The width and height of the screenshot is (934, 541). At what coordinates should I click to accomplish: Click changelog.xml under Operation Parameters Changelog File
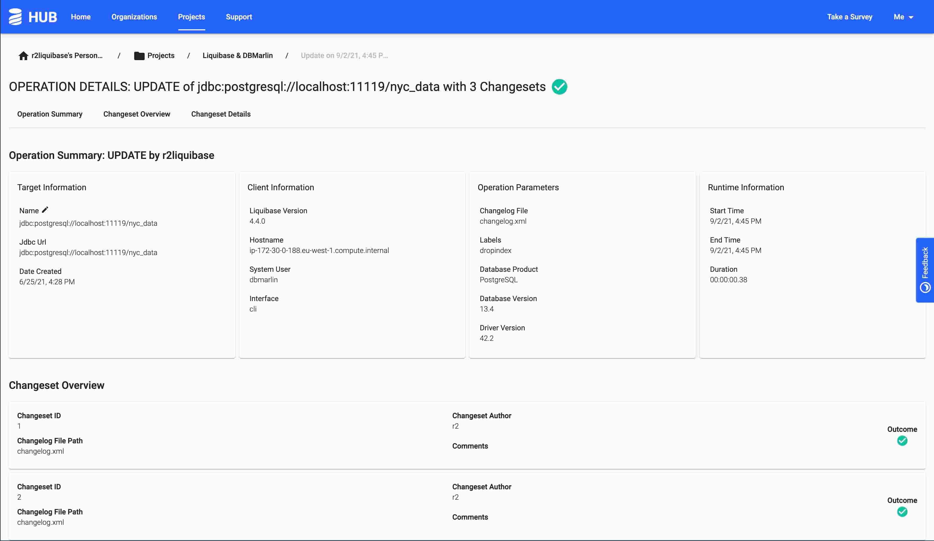click(x=503, y=221)
